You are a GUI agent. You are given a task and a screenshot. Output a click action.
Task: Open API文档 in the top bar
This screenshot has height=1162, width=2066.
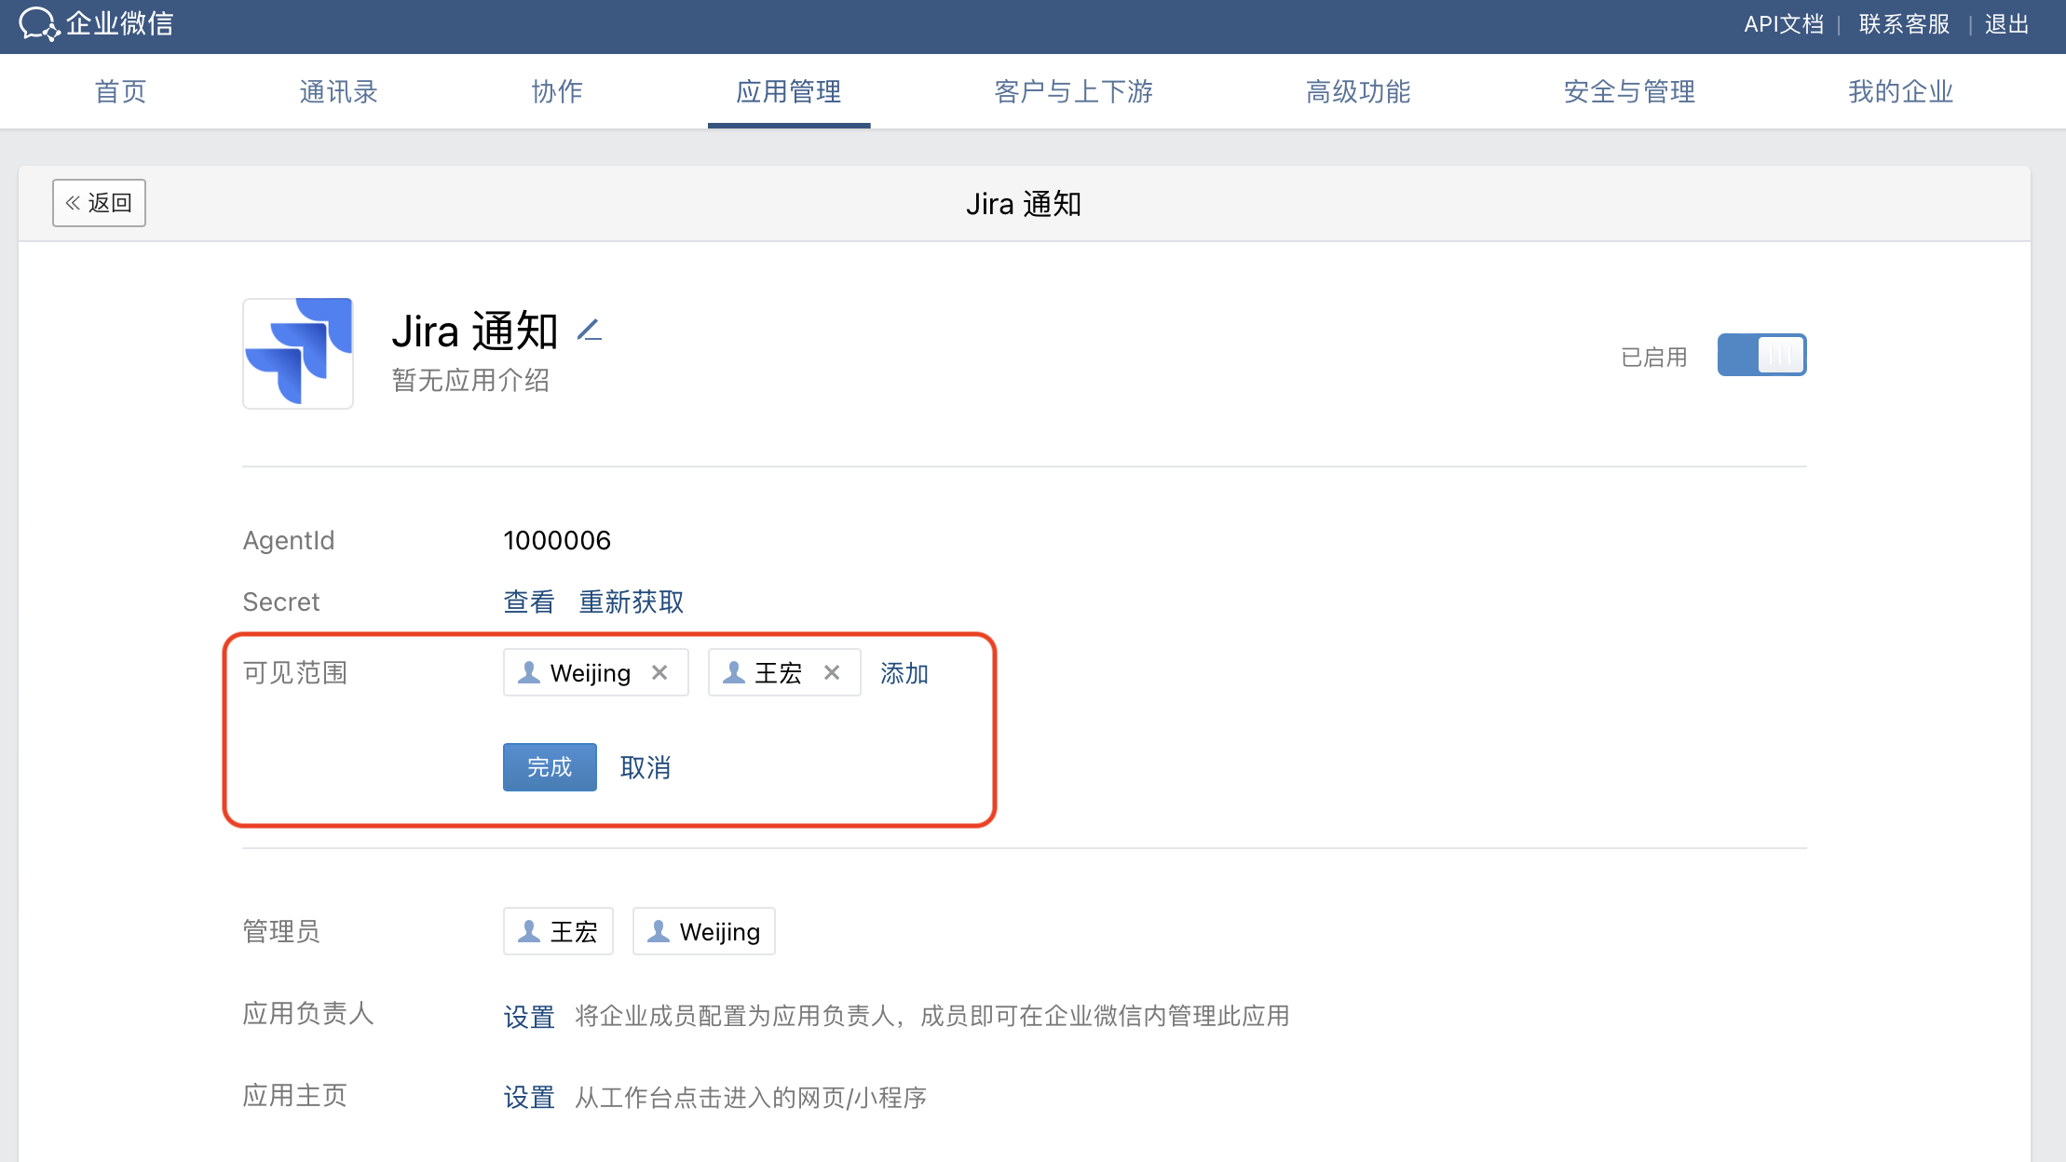[1783, 24]
